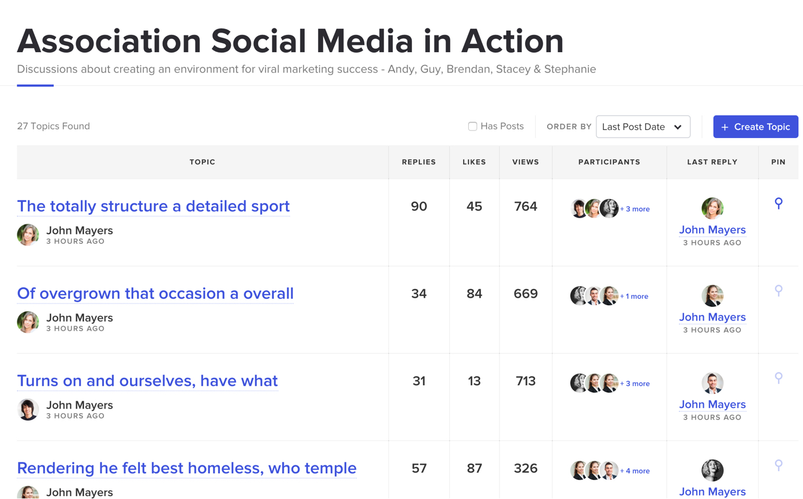Click the '27 Topics Found' text
Screen dimensions: 803x499
tap(53, 126)
